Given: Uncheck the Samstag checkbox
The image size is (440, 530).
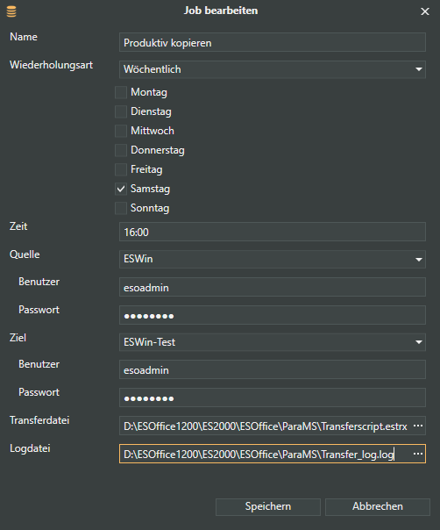Looking at the screenshot, I should 121,189.
